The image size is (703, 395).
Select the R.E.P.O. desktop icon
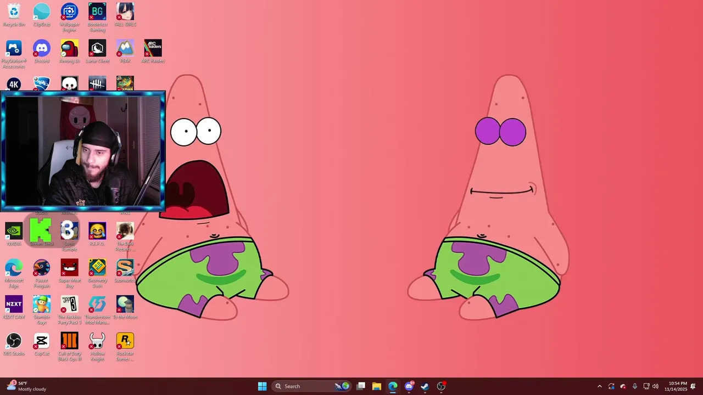(x=97, y=234)
